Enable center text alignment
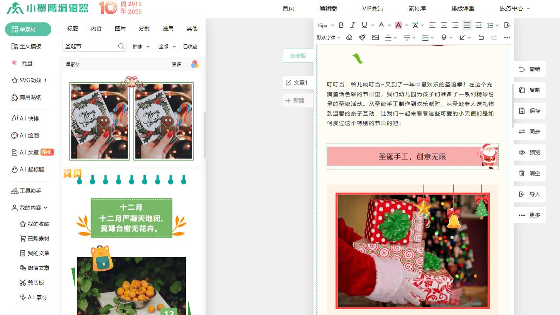 click(444, 25)
